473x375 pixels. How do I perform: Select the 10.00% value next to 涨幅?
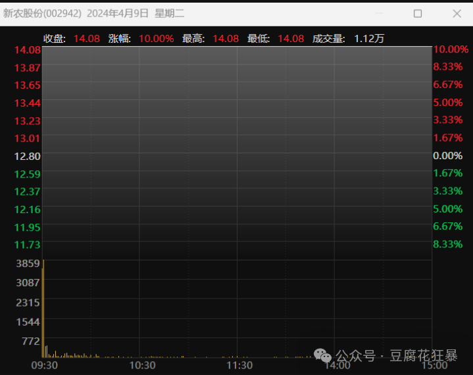coord(157,39)
